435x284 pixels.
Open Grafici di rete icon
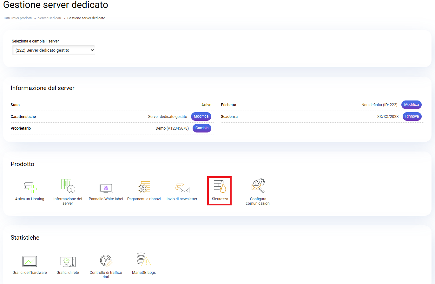coord(68,261)
